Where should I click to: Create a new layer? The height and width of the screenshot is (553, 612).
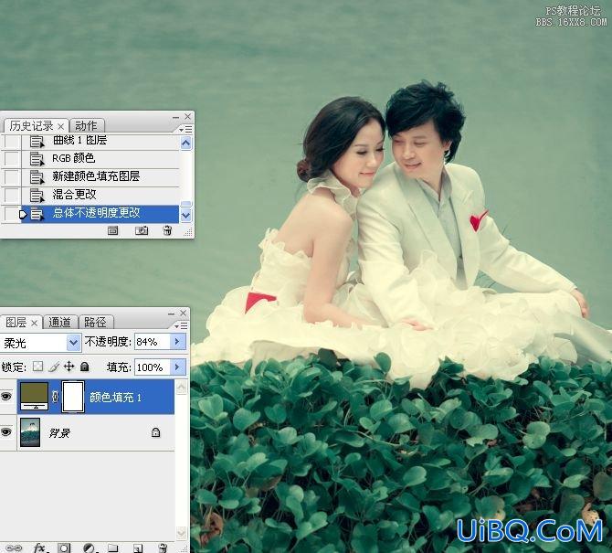138,548
